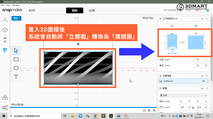Screen dimensions: 213x119
Task: Open the 3D printing workspace cube icon
Action: point(5,30)
